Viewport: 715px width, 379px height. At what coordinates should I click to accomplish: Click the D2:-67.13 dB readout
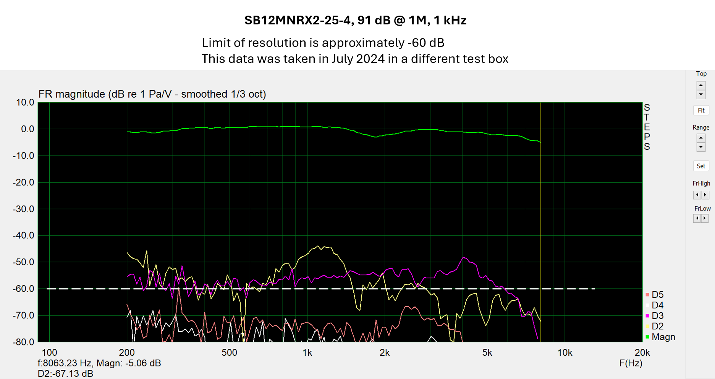65,374
